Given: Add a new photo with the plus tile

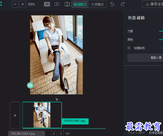Looking at the screenshot, I should tap(15, 115).
